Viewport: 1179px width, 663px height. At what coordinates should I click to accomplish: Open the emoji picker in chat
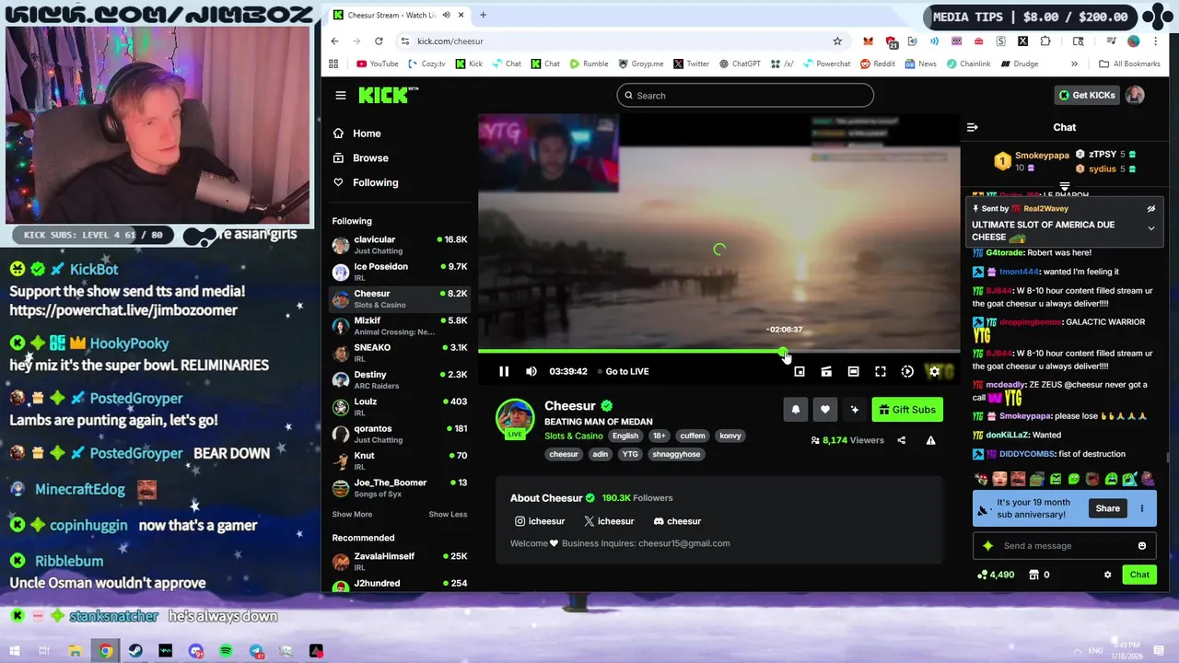tap(1142, 546)
